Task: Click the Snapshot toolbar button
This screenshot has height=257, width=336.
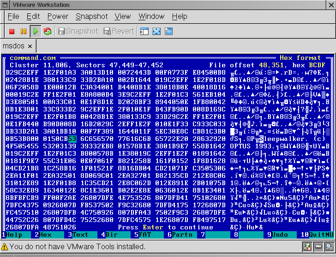Action: click(x=78, y=31)
